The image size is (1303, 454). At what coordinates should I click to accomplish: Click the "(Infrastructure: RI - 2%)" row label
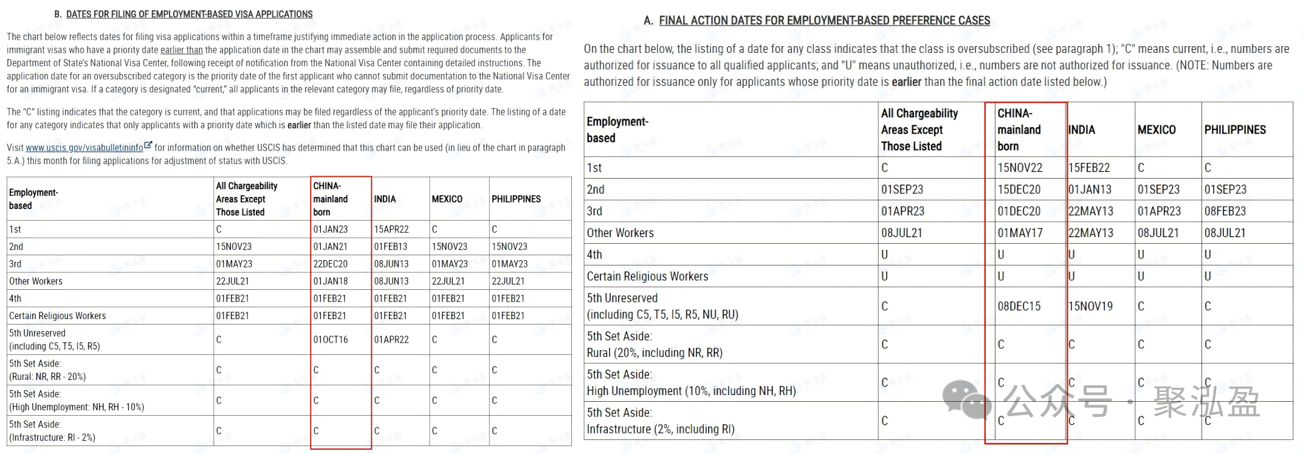coord(52,438)
